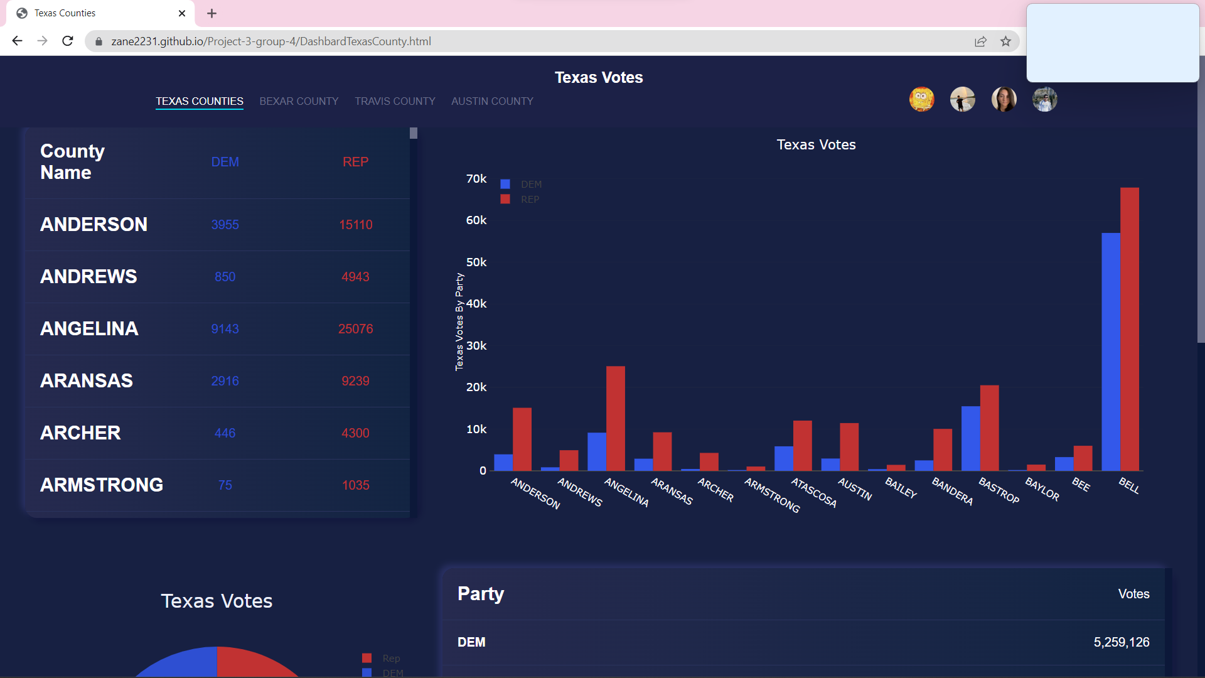The height and width of the screenshot is (678, 1205).
Task: Click the rightmost profile avatar
Action: (1044, 99)
